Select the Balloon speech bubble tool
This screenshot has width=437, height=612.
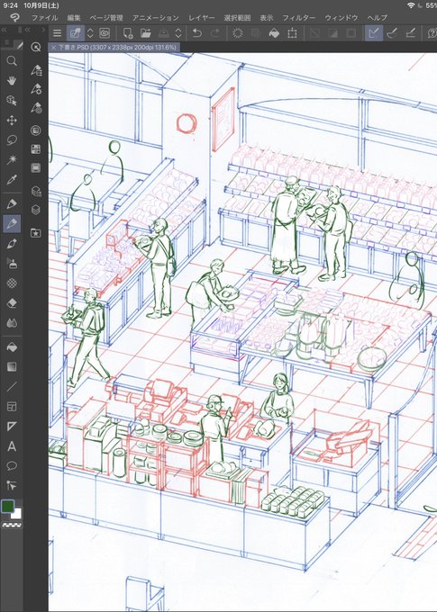[x=12, y=465]
